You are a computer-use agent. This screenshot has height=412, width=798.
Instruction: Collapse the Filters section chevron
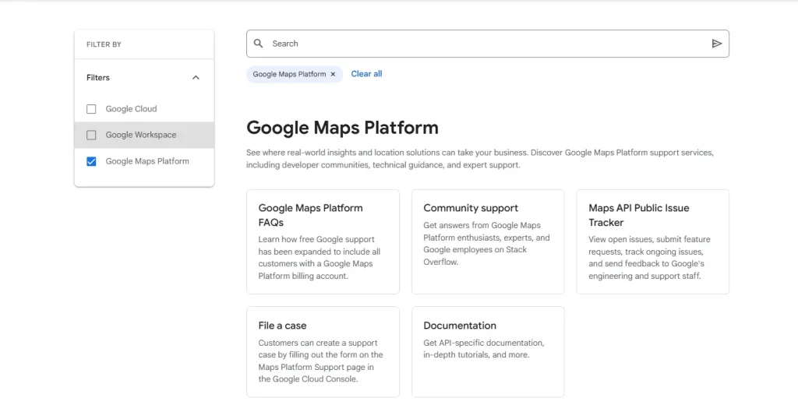pos(196,78)
